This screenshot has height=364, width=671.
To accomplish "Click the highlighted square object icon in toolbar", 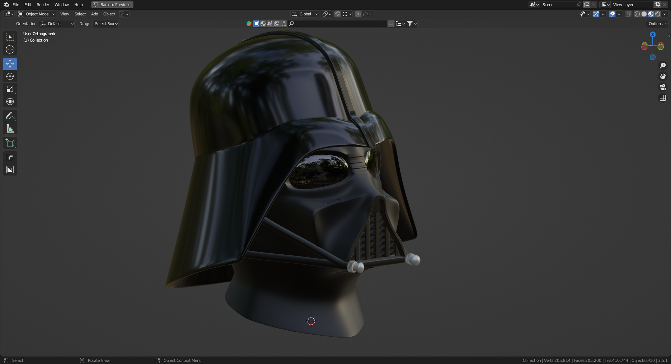I will 256,24.
